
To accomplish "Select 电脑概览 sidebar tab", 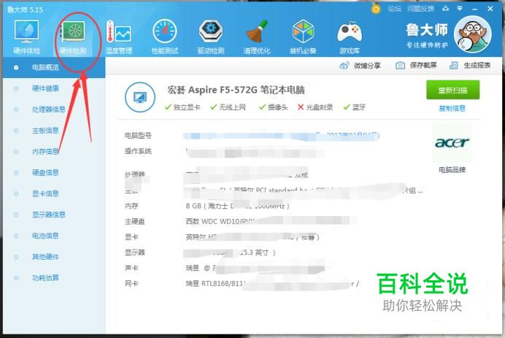I will 54,67.
